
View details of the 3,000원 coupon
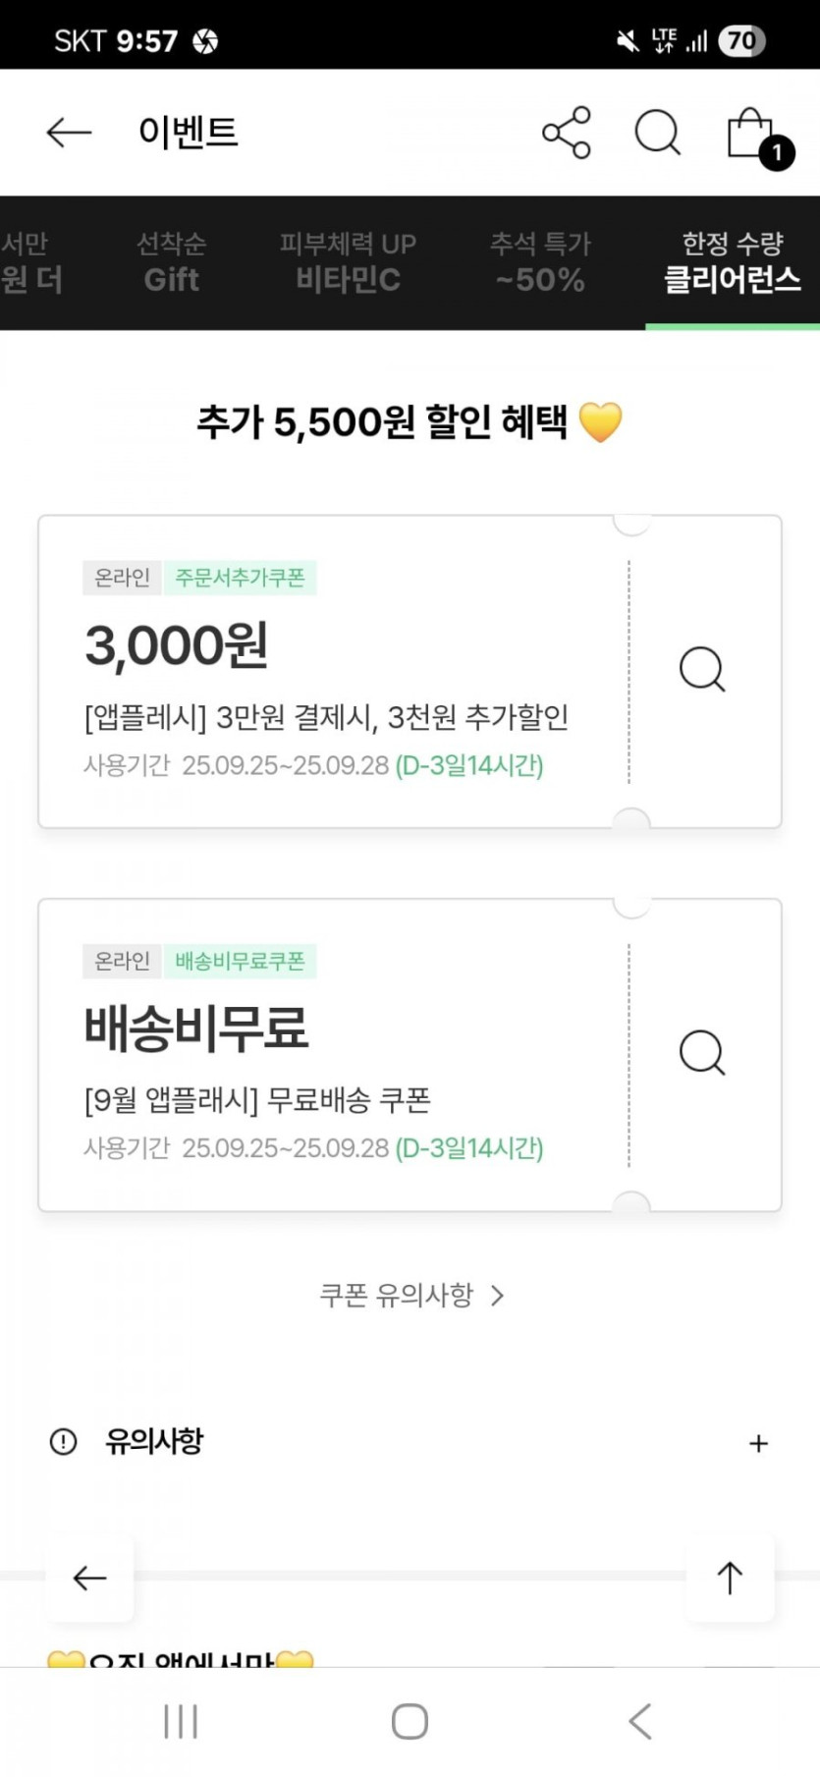(x=702, y=670)
